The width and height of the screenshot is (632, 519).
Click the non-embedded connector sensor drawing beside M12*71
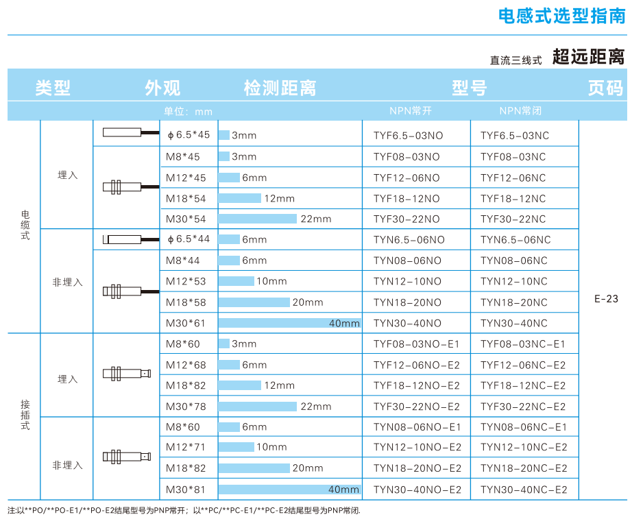[x=126, y=456]
